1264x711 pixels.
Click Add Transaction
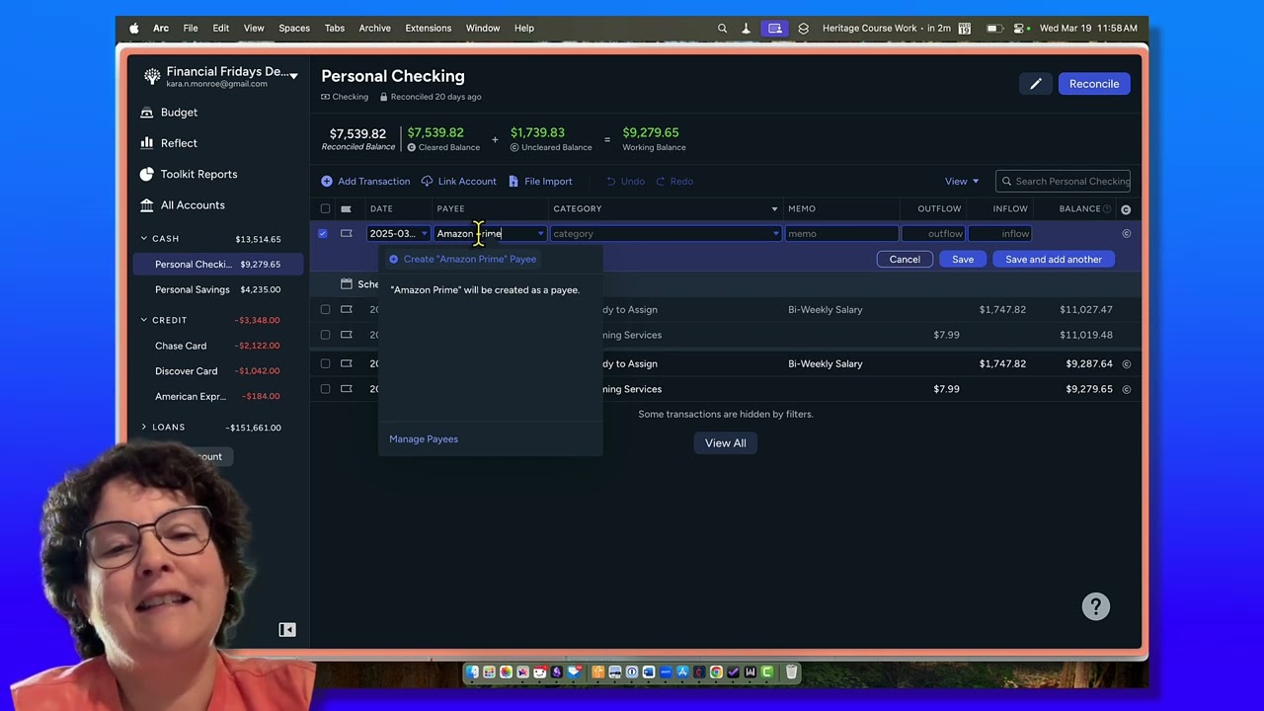coord(365,182)
